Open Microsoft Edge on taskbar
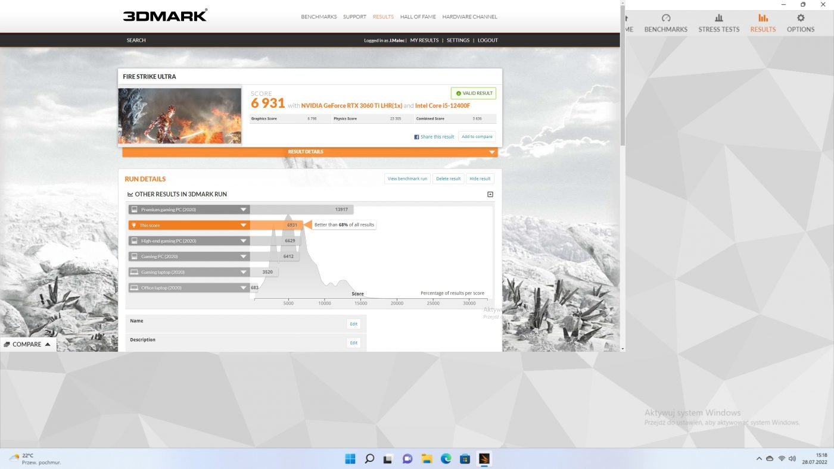Image resolution: width=834 pixels, height=469 pixels. point(446,459)
